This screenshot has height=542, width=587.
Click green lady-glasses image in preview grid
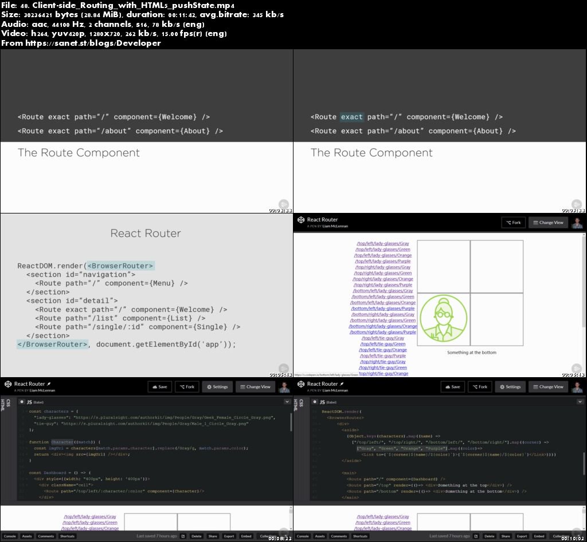pyautogui.click(x=444, y=318)
